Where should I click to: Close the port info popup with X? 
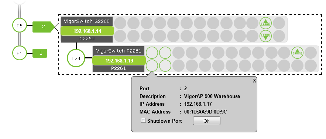[254, 81]
